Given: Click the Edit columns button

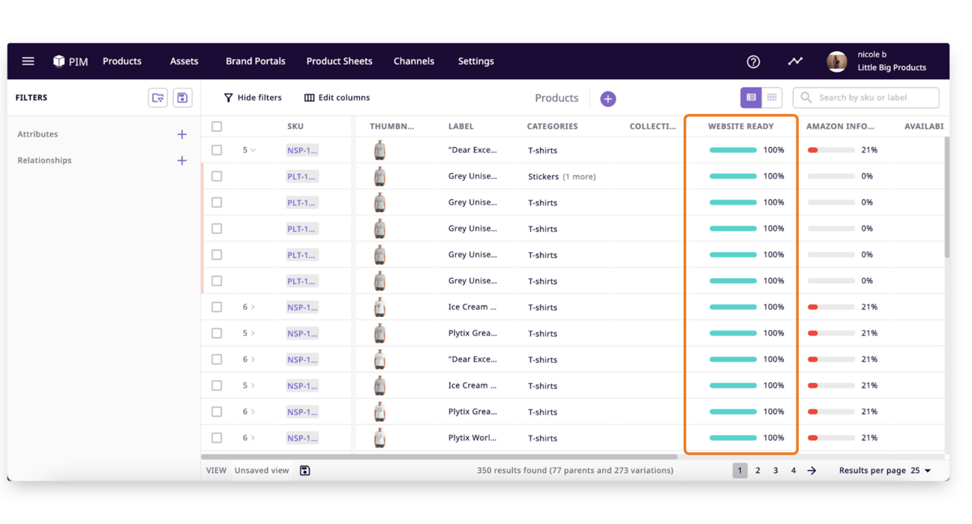Looking at the screenshot, I should (x=337, y=97).
